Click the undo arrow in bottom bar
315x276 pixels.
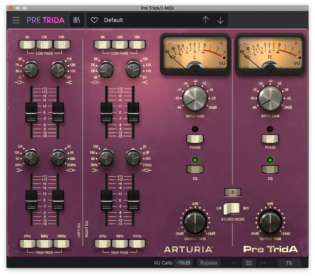(x=235, y=263)
